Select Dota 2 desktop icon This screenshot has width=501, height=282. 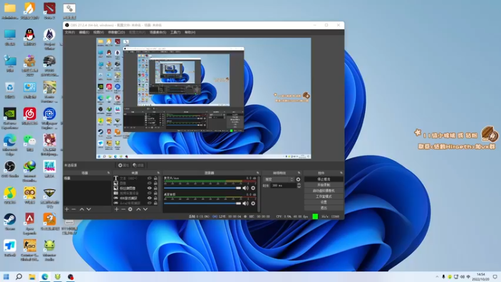(49, 11)
